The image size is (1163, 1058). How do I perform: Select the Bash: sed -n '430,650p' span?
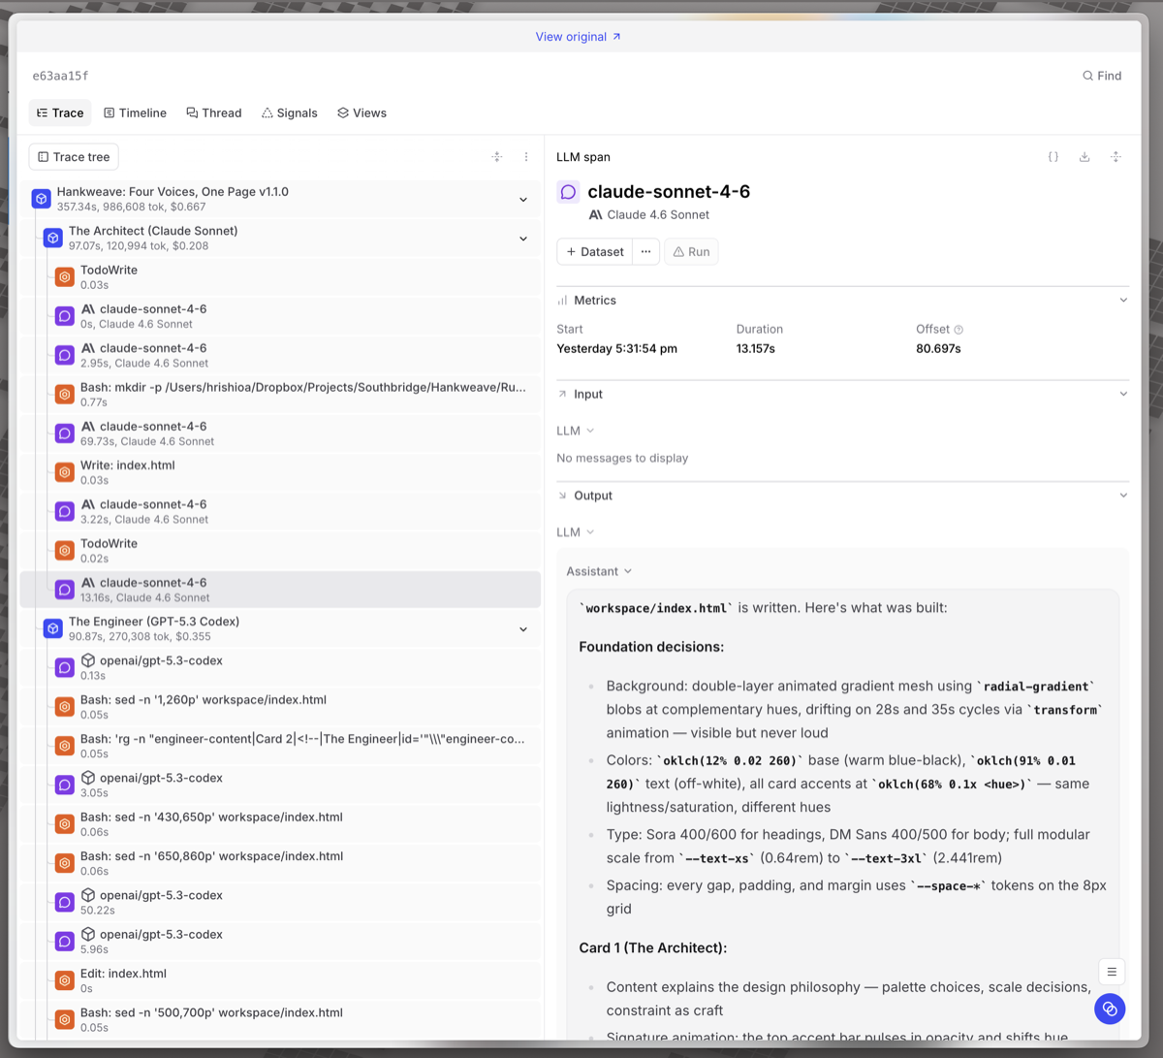[x=281, y=824]
